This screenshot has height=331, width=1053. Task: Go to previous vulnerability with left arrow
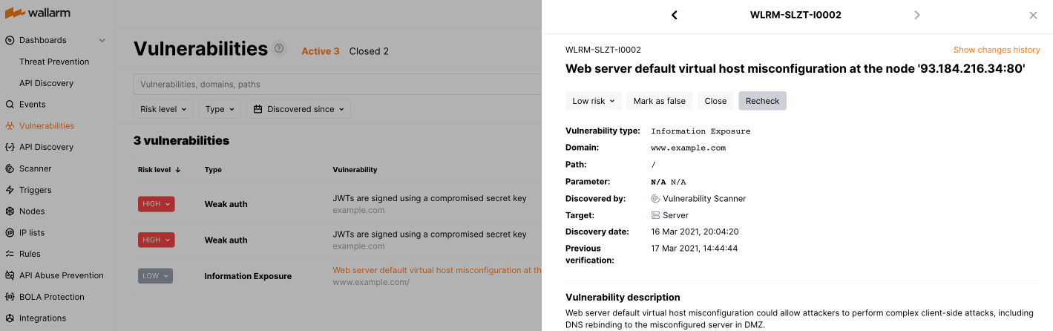674,15
